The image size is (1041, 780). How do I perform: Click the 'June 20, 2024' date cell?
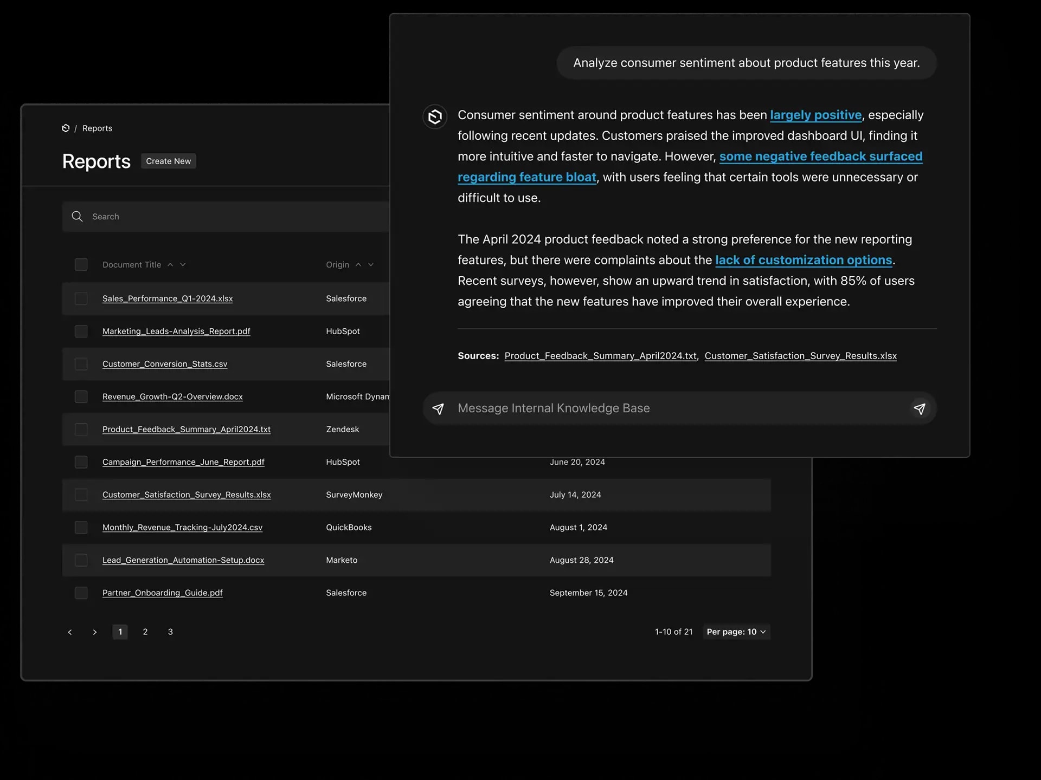tap(577, 462)
